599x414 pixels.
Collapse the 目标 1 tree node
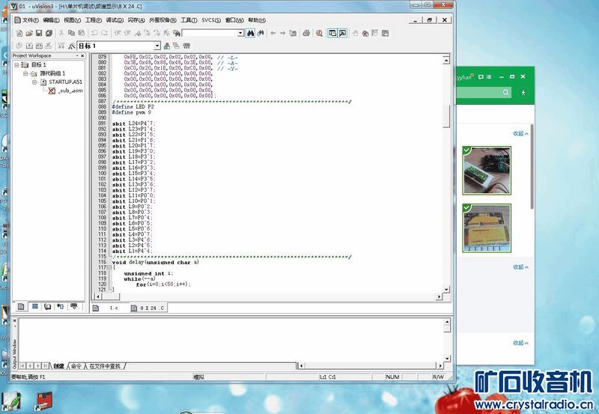click(17, 65)
